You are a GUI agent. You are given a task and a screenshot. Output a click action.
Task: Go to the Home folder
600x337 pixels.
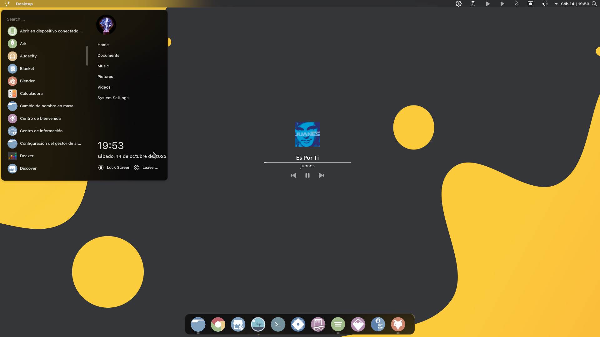tap(103, 45)
